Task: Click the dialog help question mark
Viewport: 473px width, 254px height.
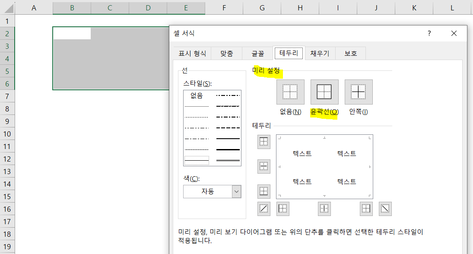Action: 429,33
